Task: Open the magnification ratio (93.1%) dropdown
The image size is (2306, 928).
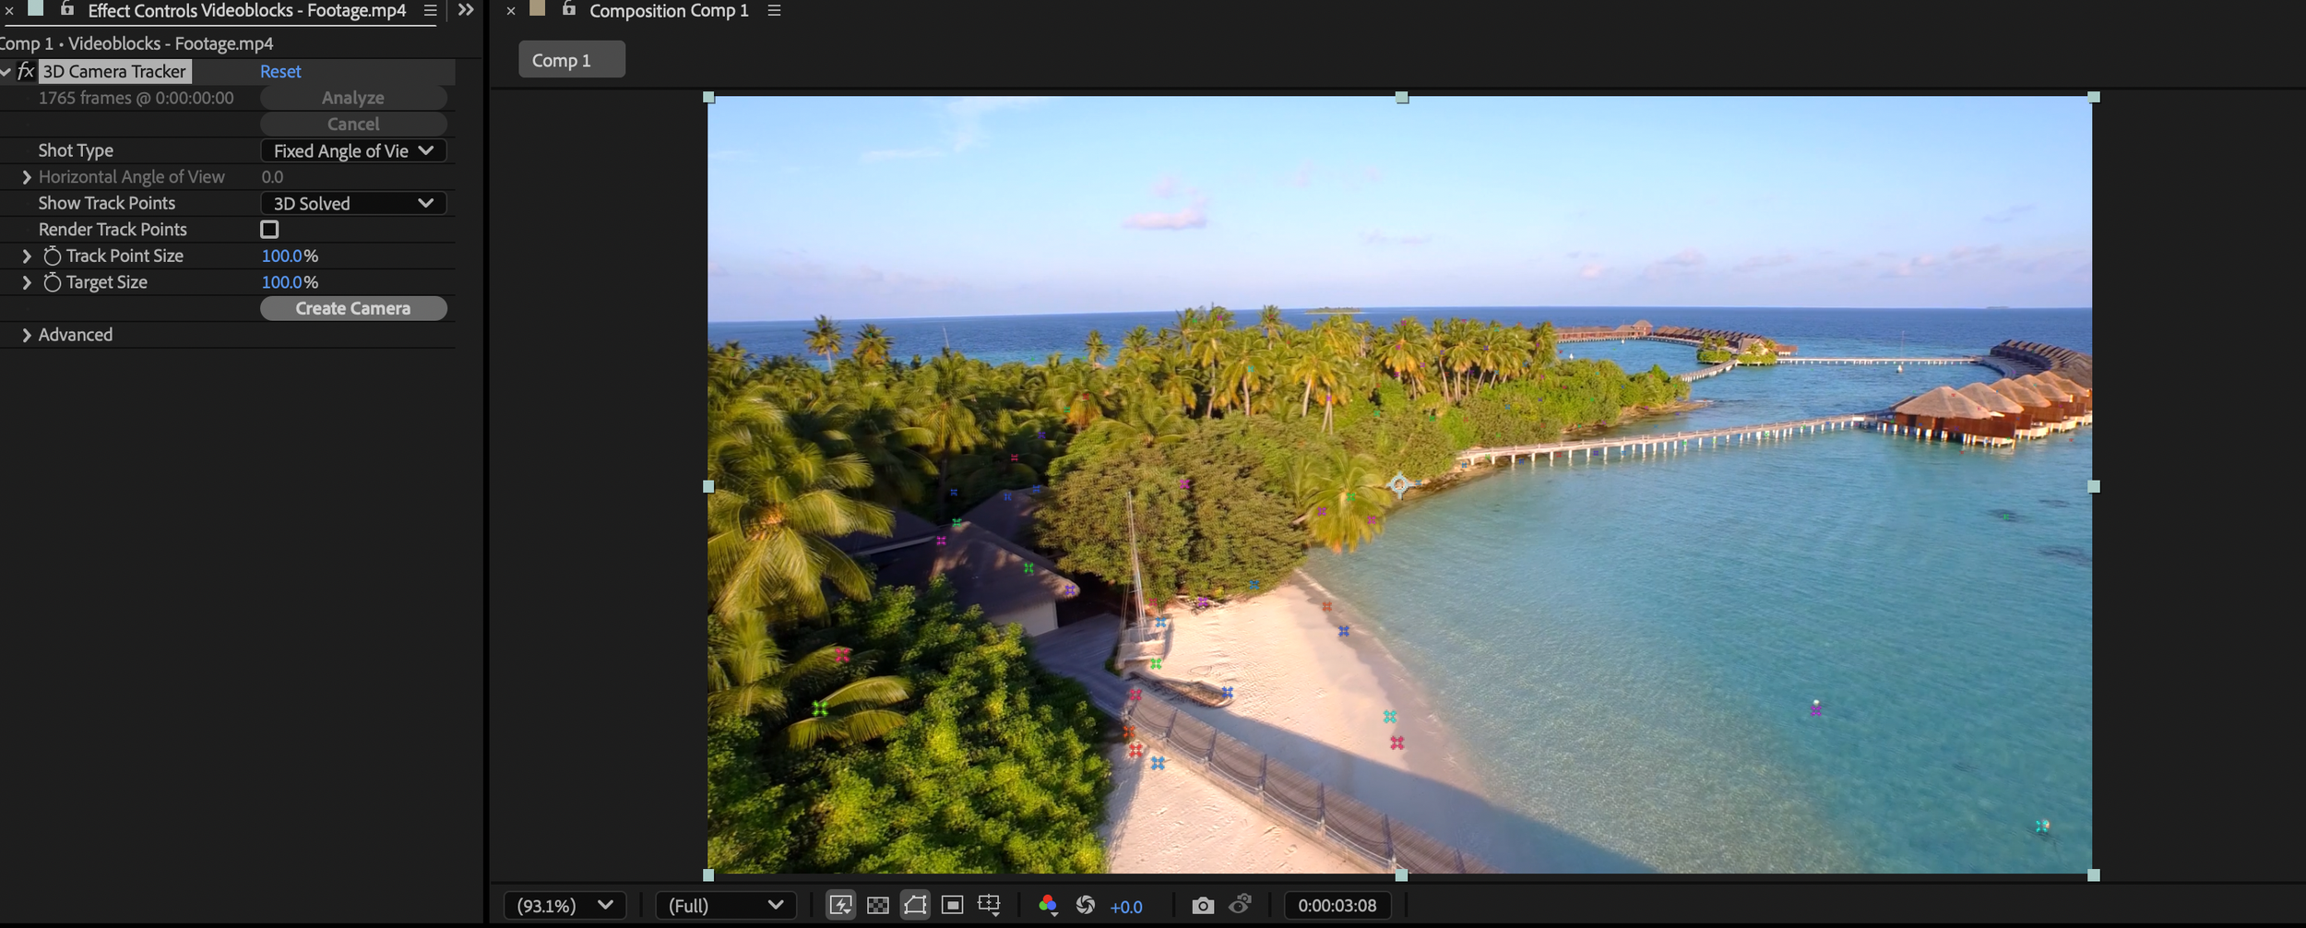Action: 565,906
